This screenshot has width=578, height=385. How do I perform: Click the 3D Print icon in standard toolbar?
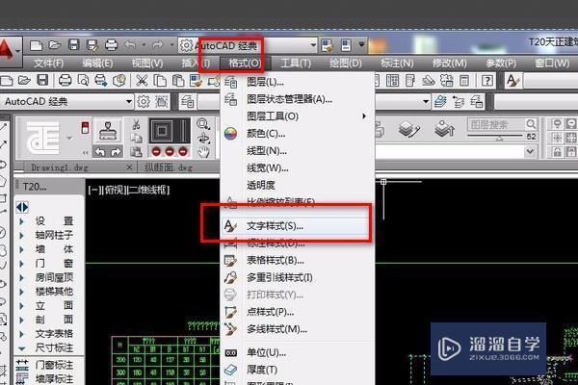click(x=119, y=80)
